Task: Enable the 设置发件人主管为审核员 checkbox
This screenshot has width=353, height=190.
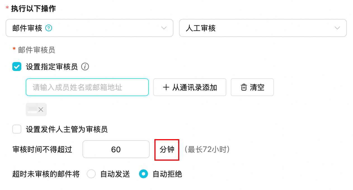Action: pyautogui.click(x=17, y=129)
